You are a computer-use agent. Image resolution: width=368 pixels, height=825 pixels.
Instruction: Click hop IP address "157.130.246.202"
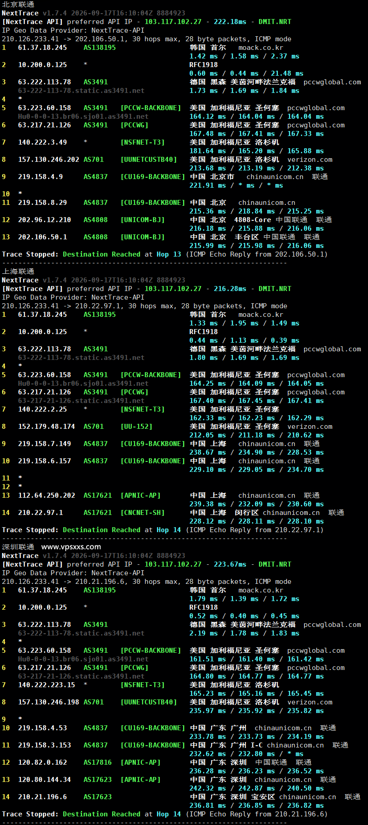tap(48, 160)
